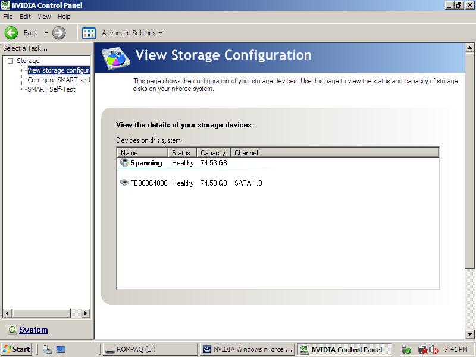Sort devices by Channel column header
Screen dimensions: 476x357
click(335, 153)
